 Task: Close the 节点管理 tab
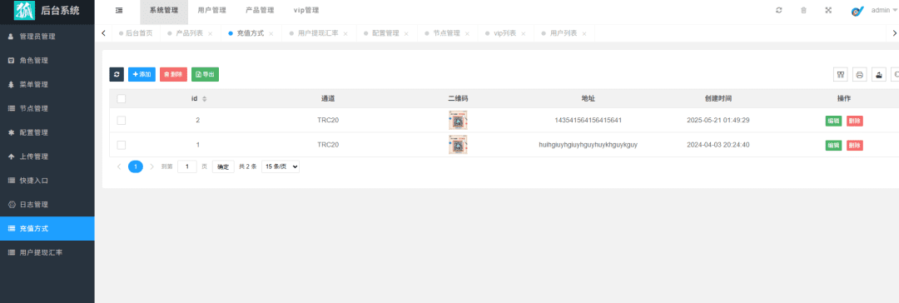pos(467,34)
